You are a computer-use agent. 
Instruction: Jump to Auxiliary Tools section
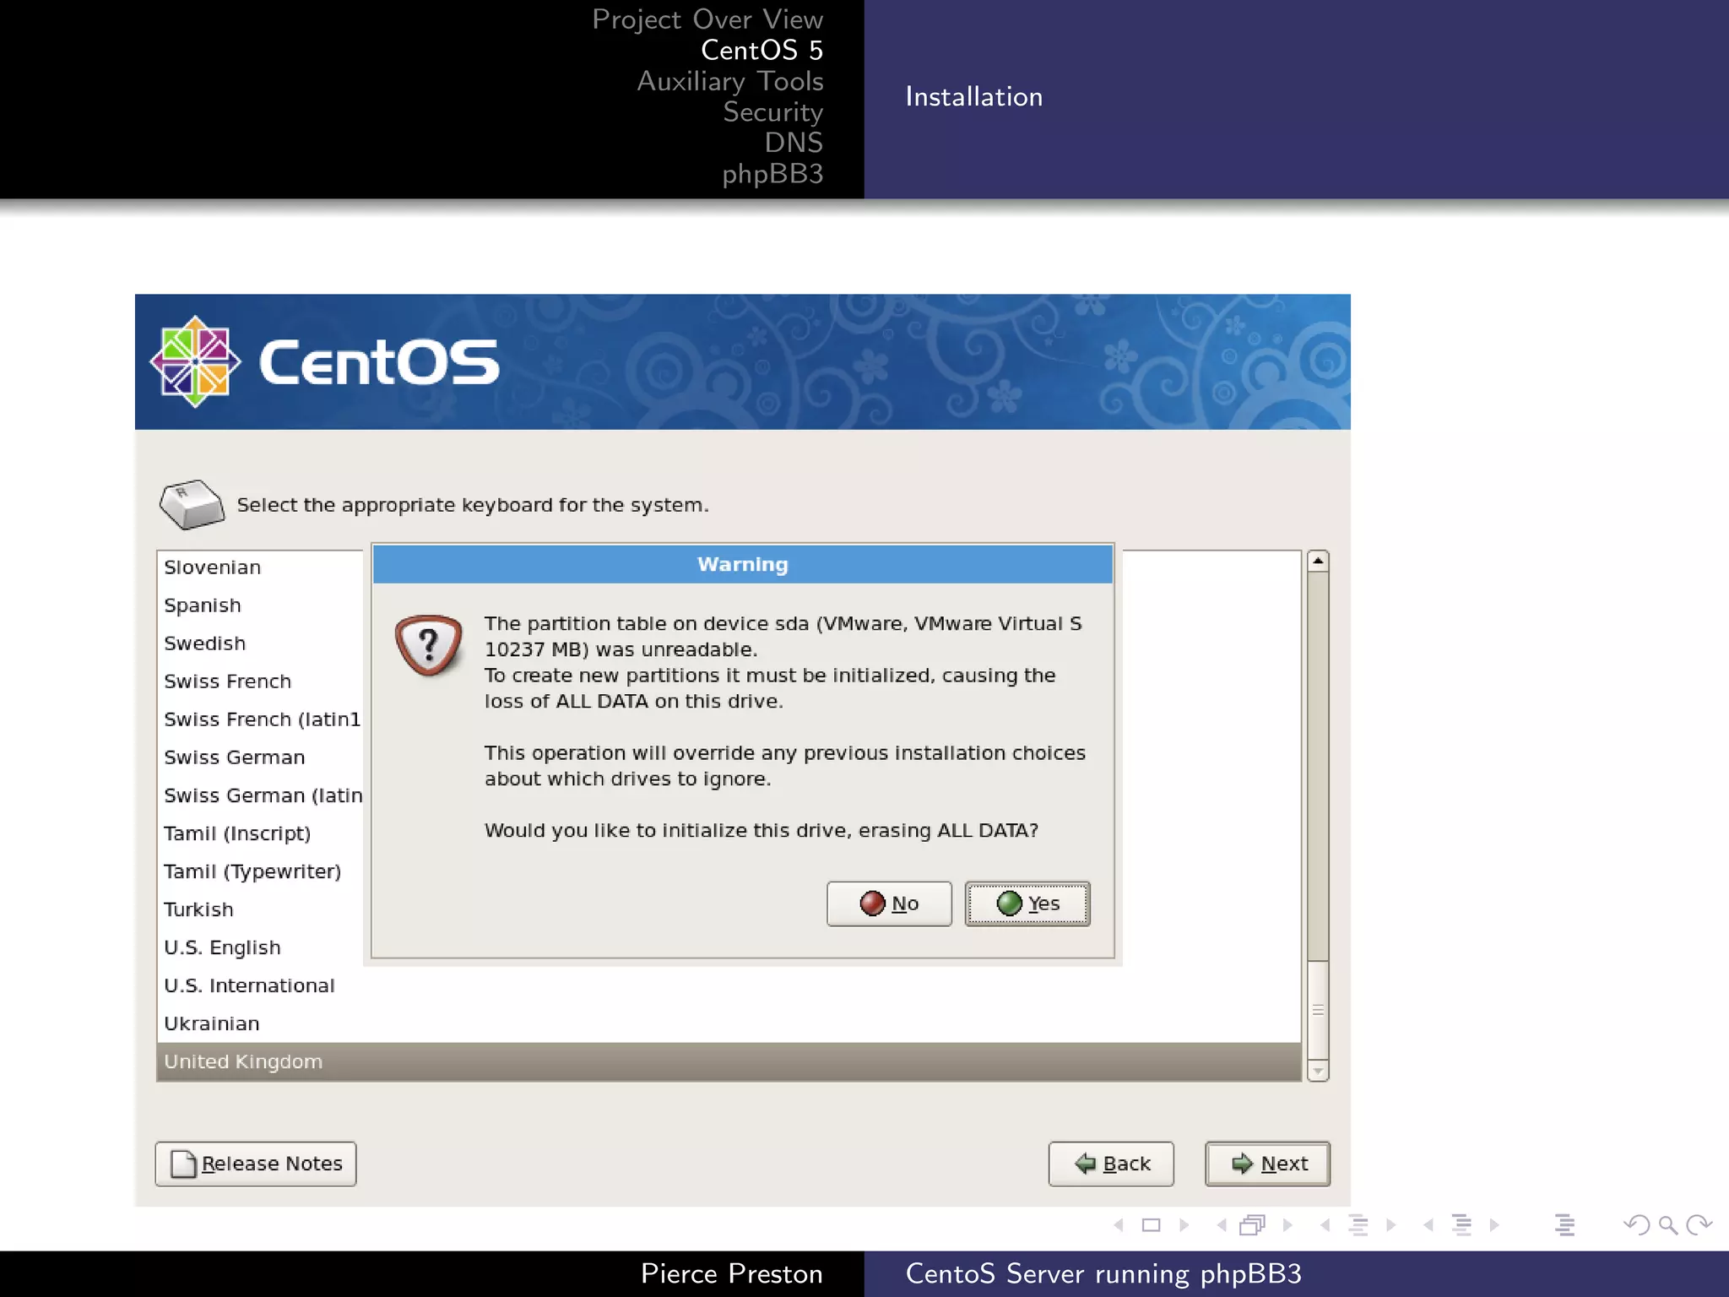pos(730,81)
